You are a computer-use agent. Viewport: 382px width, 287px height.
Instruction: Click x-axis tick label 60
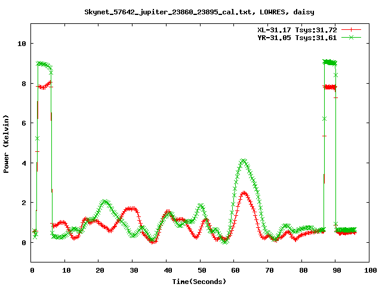pyautogui.click(x=235, y=270)
